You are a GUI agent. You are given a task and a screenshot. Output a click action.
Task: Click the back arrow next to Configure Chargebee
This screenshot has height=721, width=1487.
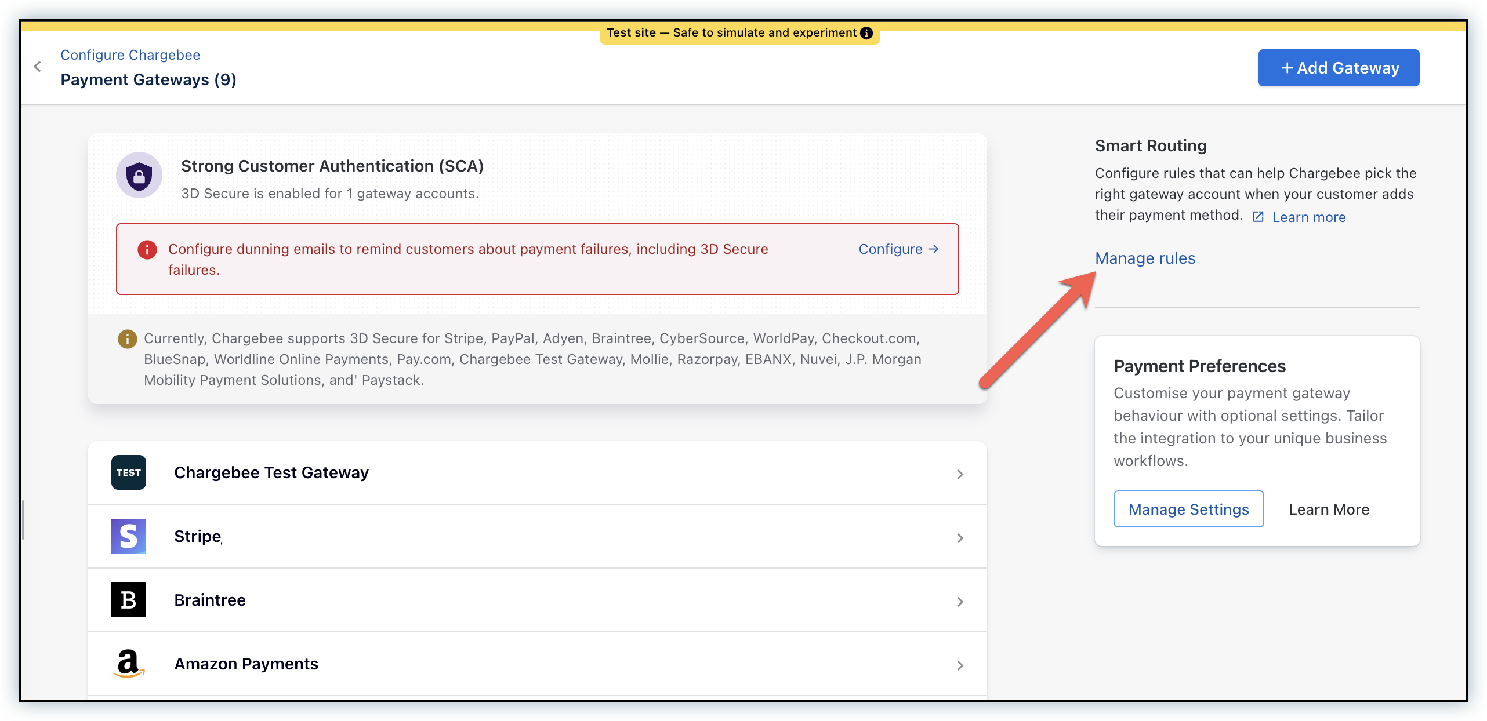[38, 67]
